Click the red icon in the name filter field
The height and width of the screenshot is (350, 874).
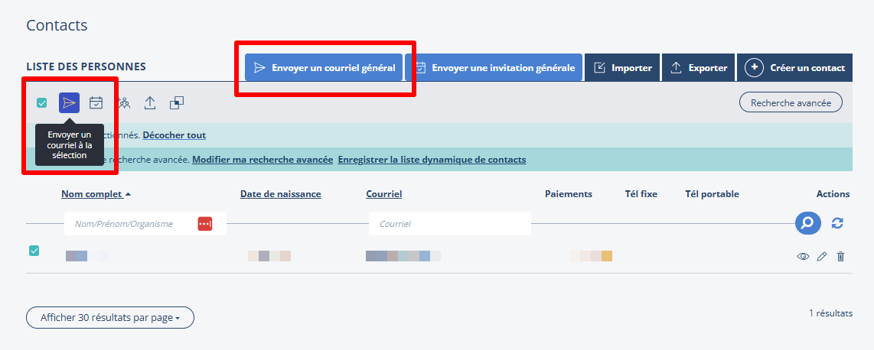[204, 224]
